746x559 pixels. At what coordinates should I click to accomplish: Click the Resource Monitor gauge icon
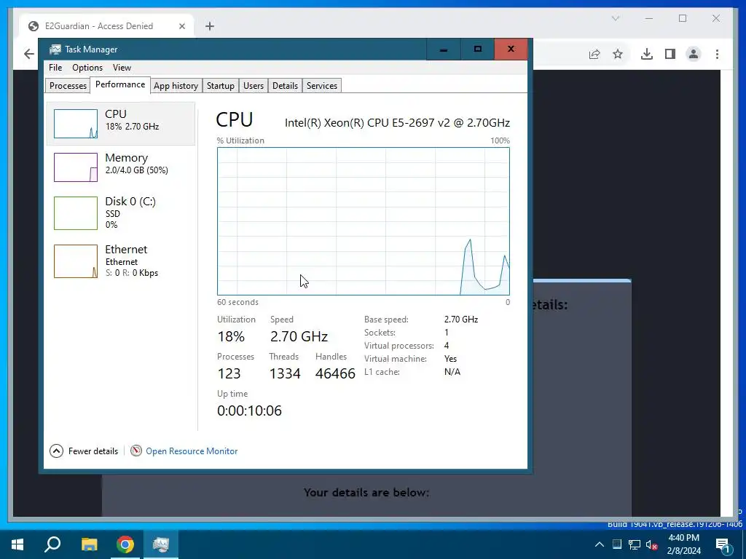tap(136, 451)
